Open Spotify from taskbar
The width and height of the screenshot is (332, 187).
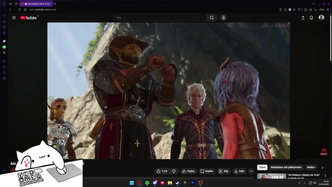[147, 183]
